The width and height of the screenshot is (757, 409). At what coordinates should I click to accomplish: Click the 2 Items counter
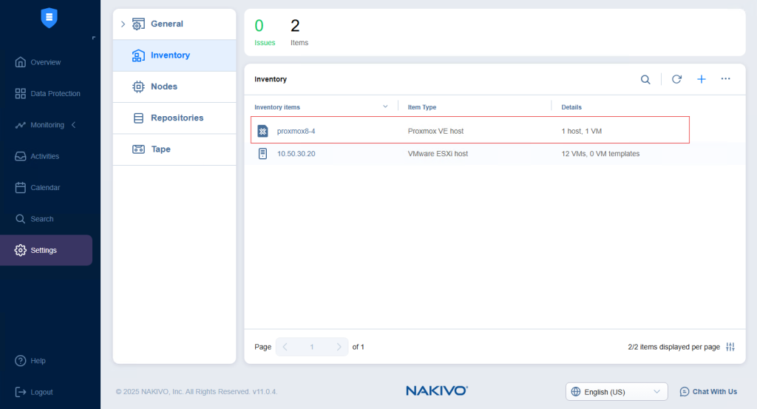pos(299,33)
